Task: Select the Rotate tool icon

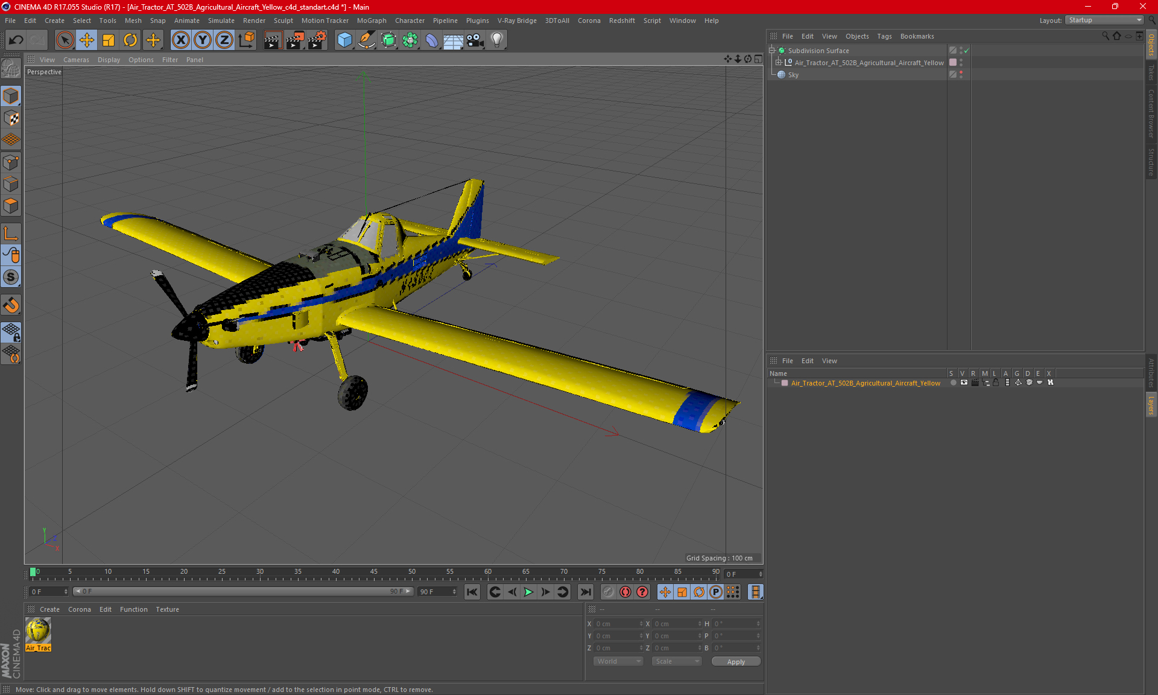Action: [130, 40]
